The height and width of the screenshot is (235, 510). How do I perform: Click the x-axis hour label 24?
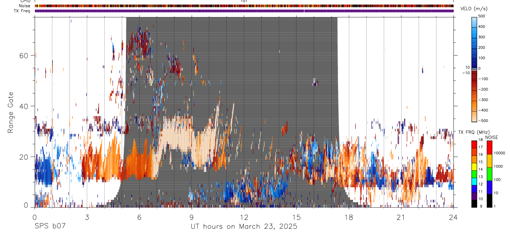(x=453, y=217)
